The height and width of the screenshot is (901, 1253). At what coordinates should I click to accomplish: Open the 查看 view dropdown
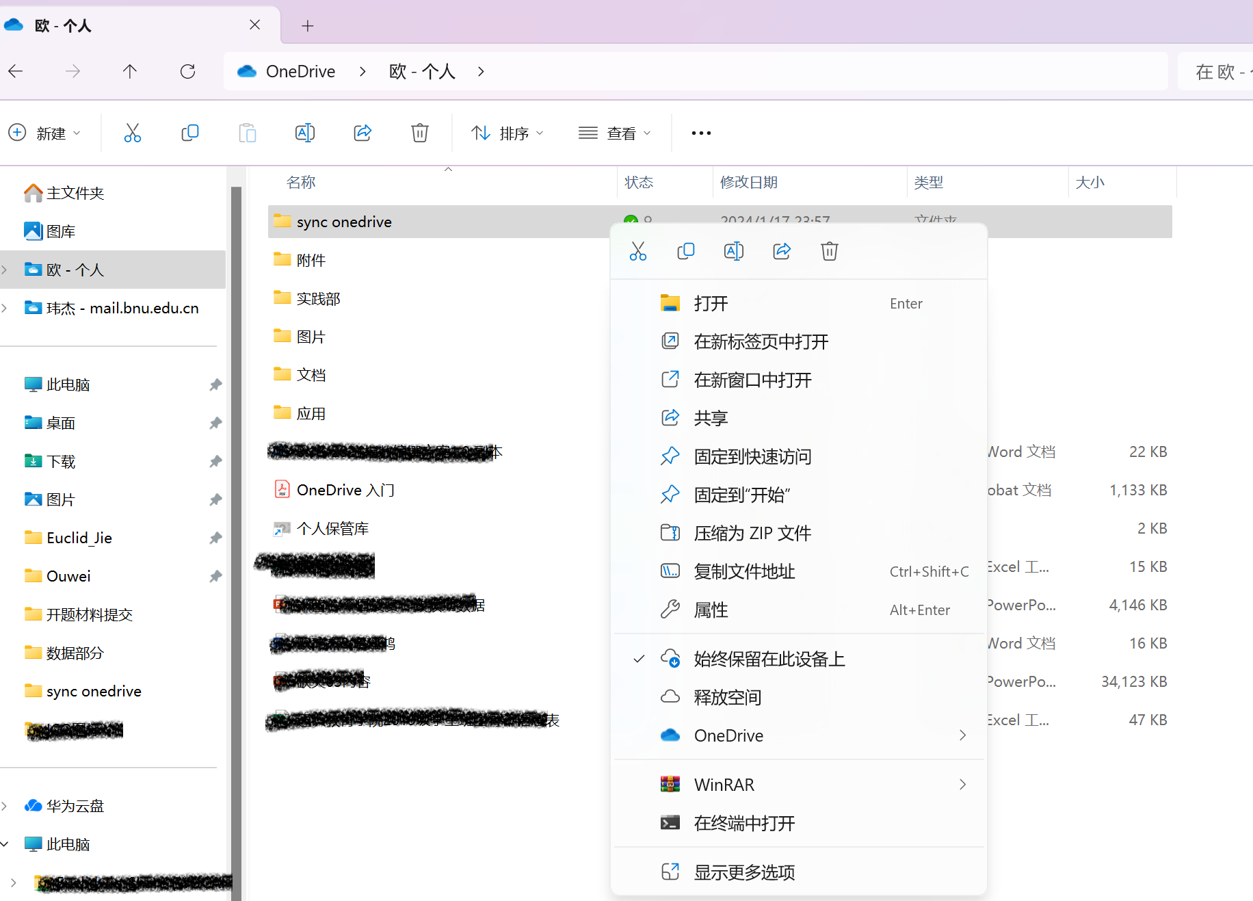(x=614, y=133)
